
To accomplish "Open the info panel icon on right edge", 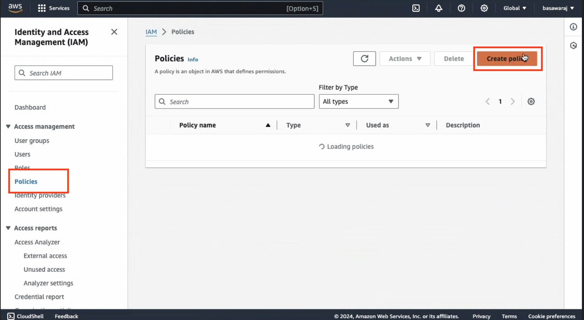I will pyautogui.click(x=573, y=27).
